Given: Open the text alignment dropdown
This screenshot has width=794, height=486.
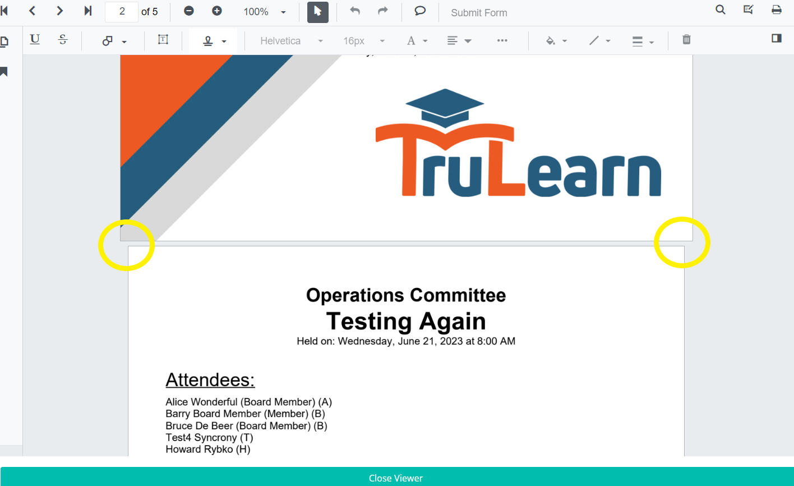Looking at the screenshot, I should (459, 41).
